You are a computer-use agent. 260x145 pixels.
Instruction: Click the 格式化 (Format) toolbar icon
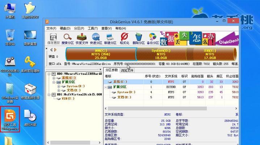pos(124,39)
